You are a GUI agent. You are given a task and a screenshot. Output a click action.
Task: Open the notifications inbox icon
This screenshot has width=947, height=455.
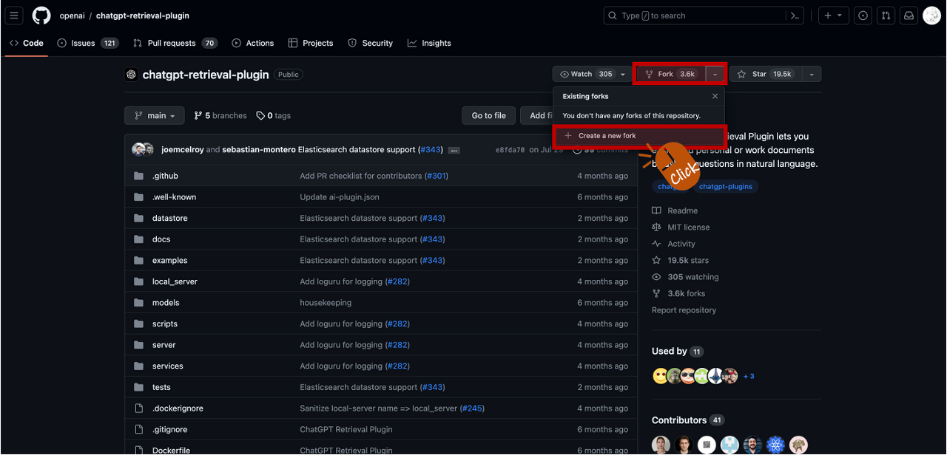pos(909,16)
